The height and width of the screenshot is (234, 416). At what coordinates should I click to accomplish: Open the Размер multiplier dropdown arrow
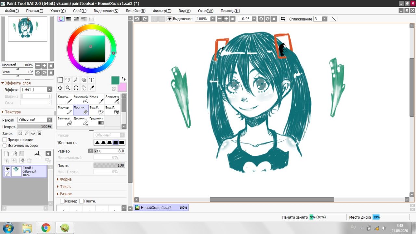tap(91, 151)
